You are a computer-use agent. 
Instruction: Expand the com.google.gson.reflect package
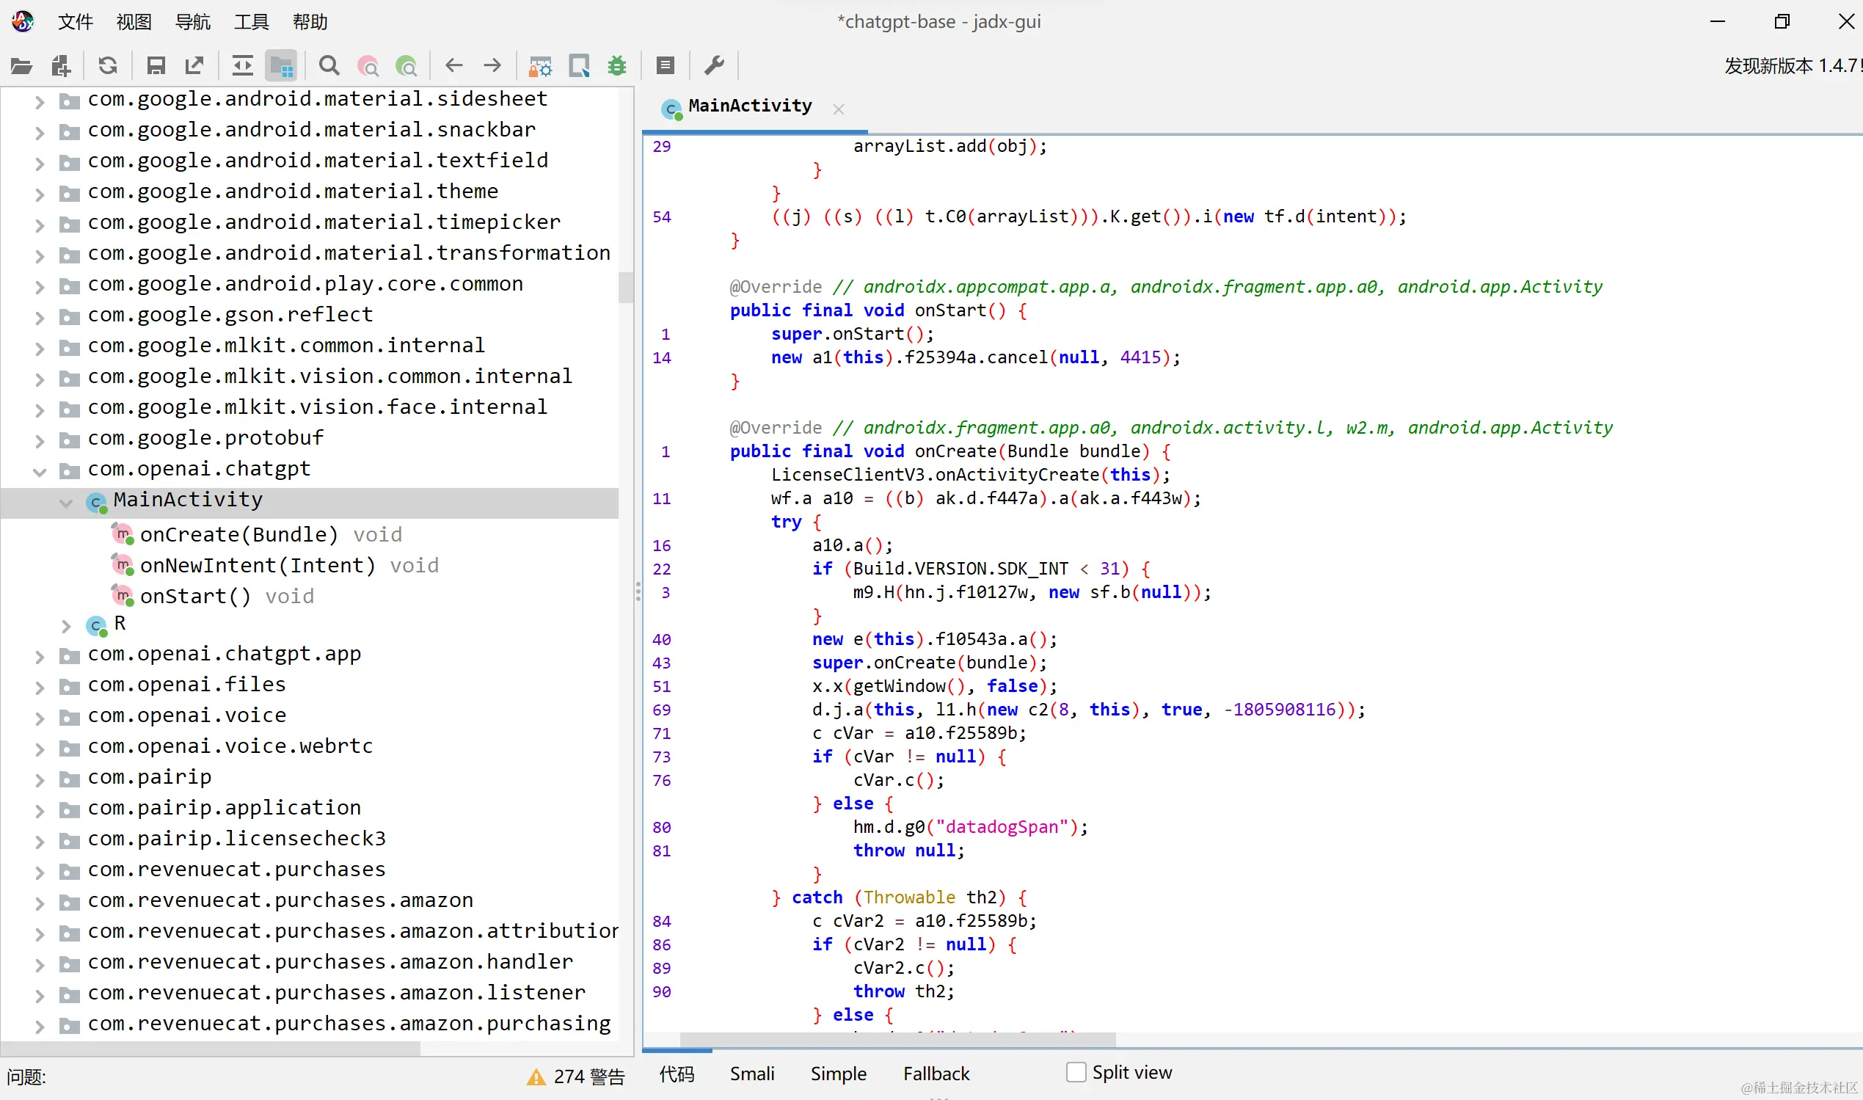40,318
